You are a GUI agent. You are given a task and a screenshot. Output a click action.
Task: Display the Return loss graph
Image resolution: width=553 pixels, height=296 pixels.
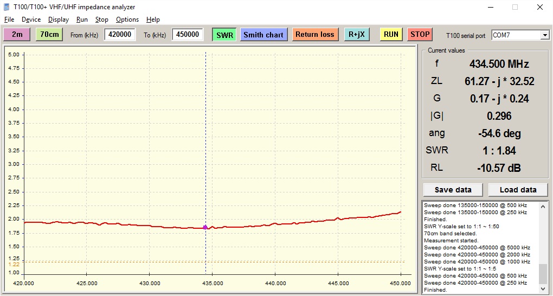[x=314, y=35]
